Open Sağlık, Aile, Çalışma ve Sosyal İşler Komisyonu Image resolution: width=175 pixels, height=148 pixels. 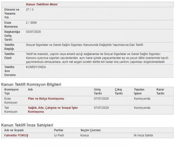[x=53, y=109]
